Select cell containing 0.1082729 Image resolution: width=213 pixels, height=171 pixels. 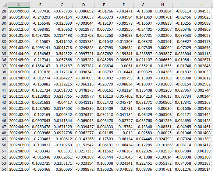(x=40, y=163)
